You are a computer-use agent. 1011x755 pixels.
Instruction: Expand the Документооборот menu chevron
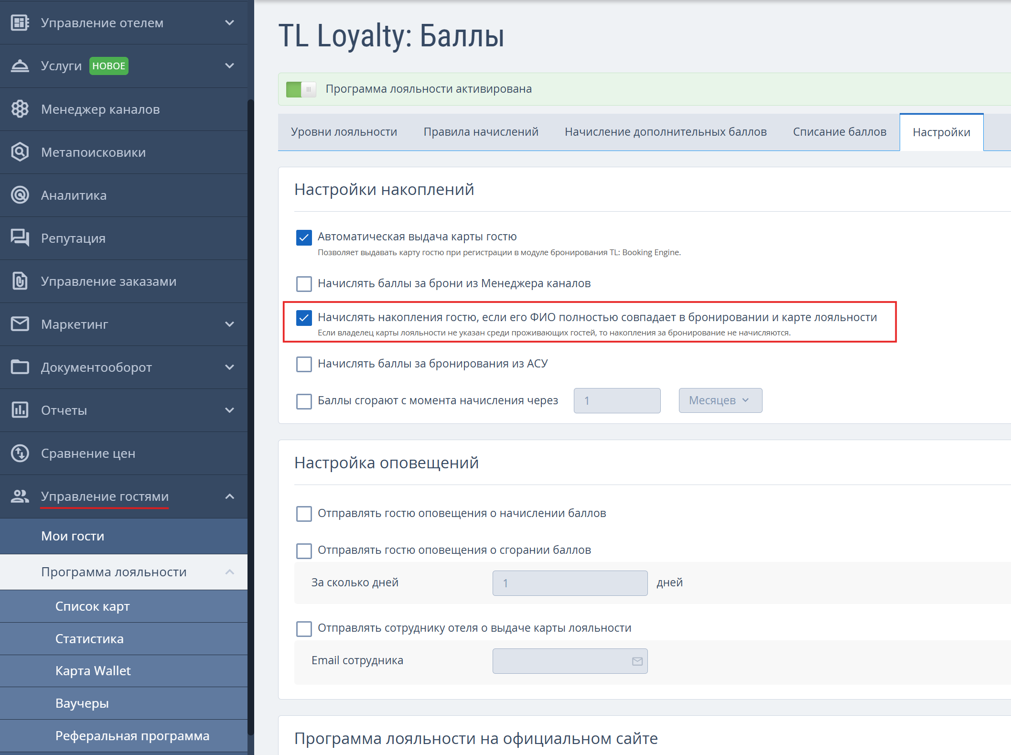tap(230, 367)
